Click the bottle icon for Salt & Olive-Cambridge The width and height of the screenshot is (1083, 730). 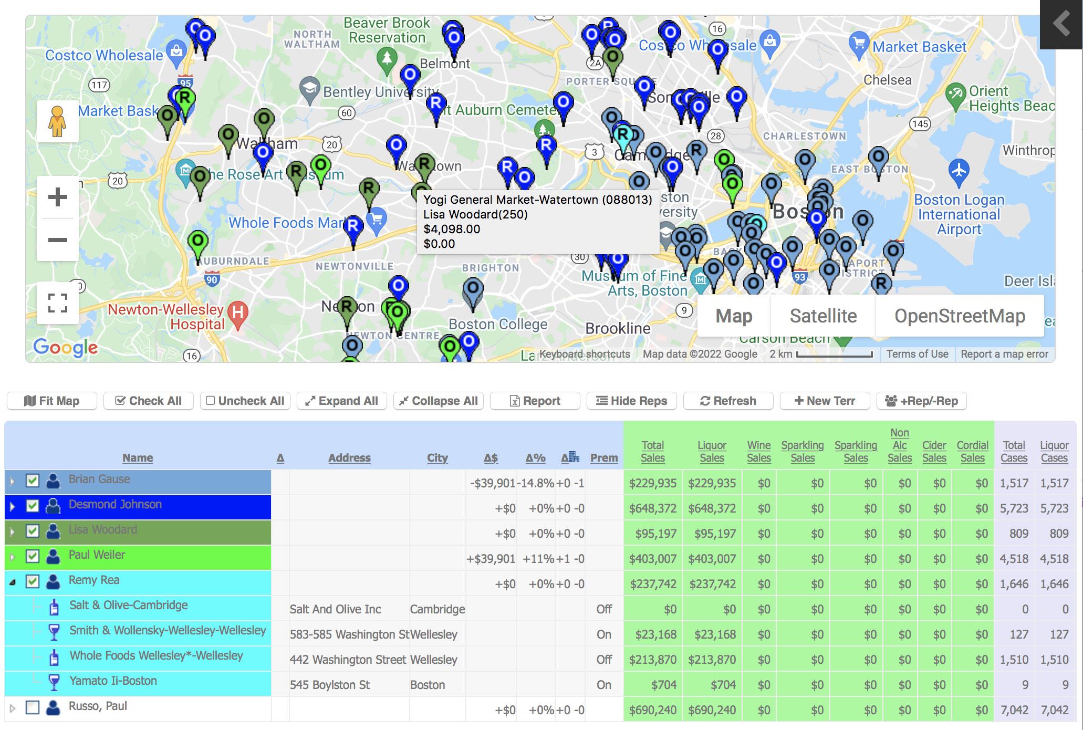click(x=54, y=607)
